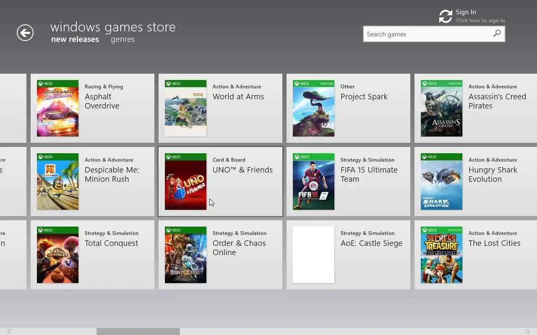
Task: Select the Project Spark title text
Action: point(364,97)
